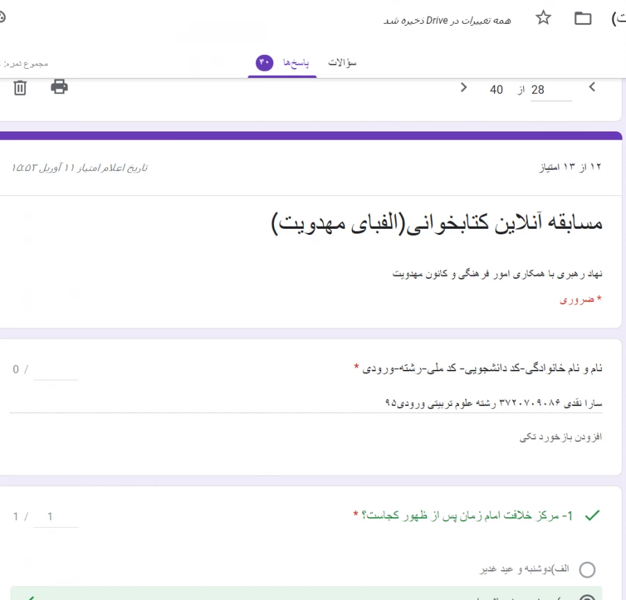Click the print response icon
626x600 pixels.
[x=58, y=87]
